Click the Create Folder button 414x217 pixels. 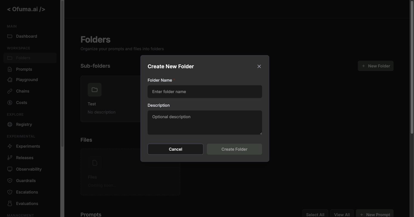(x=234, y=149)
